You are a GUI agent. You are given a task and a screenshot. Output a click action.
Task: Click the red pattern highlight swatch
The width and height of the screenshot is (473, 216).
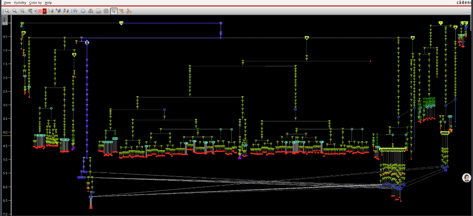pyautogui.click(x=40, y=11)
